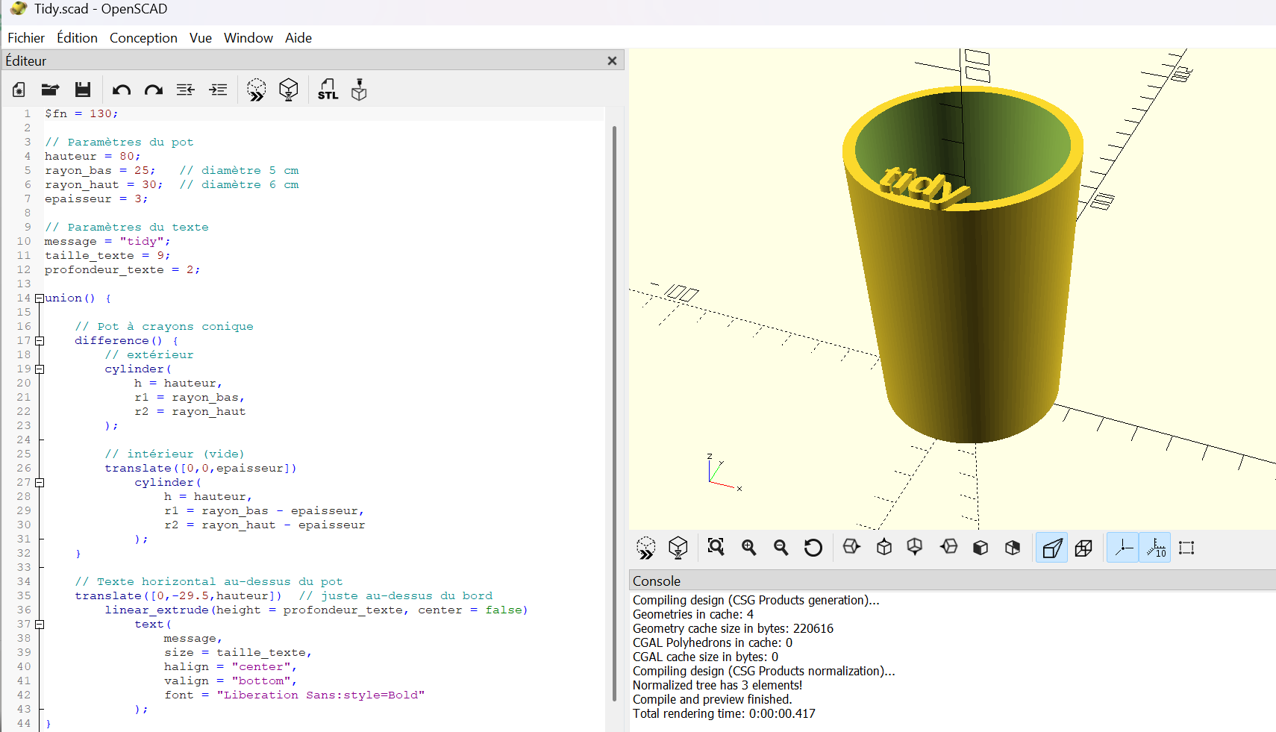This screenshot has width=1276, height=732.
Task: Close the Éditeur panel
Action: (612, 61)
